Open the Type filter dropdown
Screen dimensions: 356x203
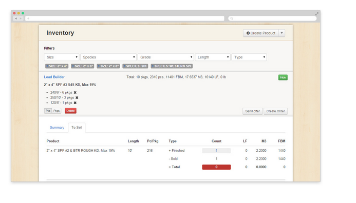[x=249, y=57]
